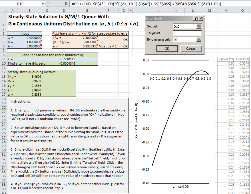Image resolution: width=251 pixels, height=194 pixels.
Task: Click the Set cell range selector icon
Action: click(199, 26)
